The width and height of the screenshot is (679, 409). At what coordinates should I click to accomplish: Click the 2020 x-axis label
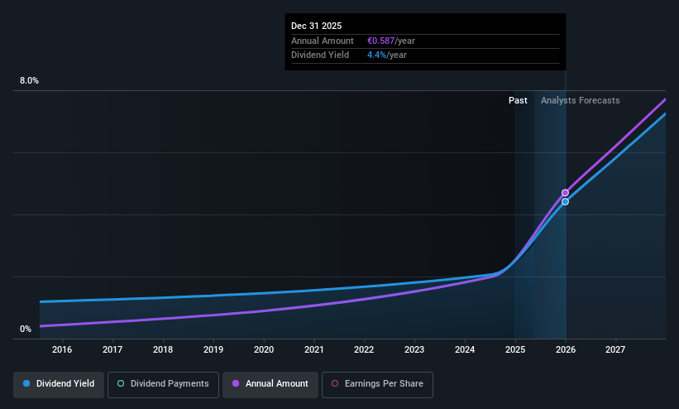pos(264,349)
